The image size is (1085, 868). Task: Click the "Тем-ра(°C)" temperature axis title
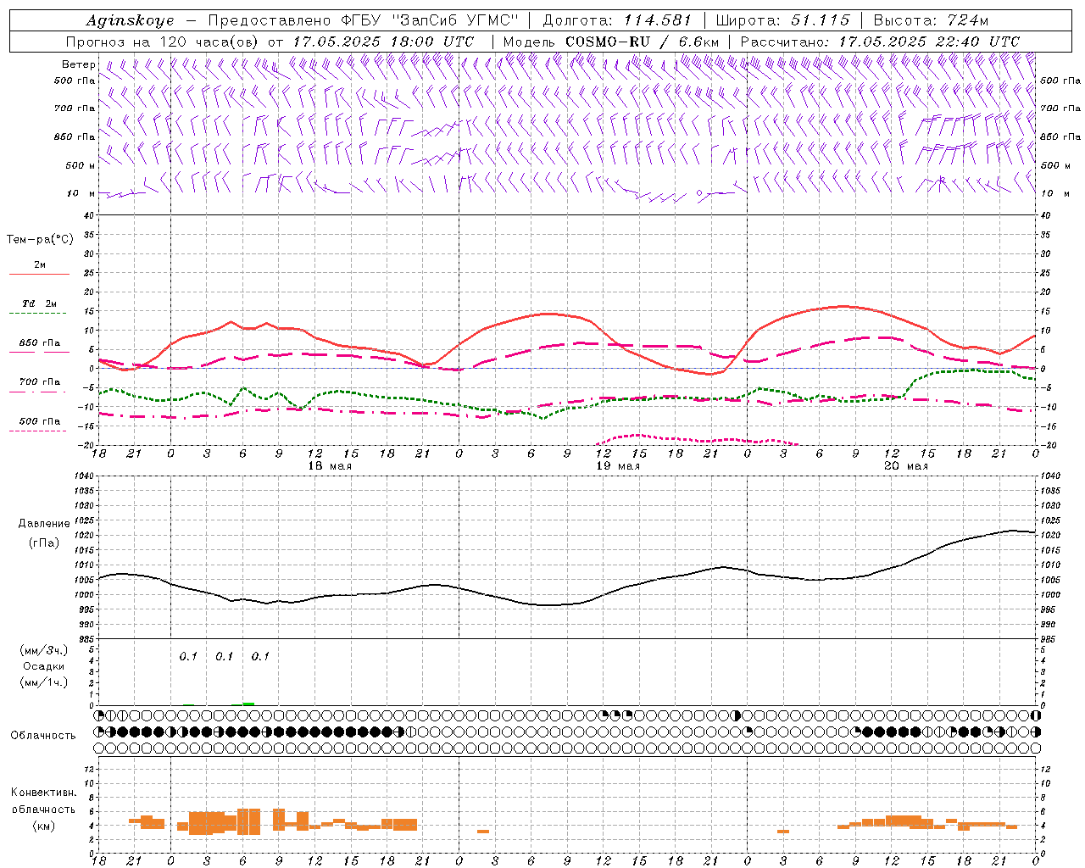[x=40, y=240]
